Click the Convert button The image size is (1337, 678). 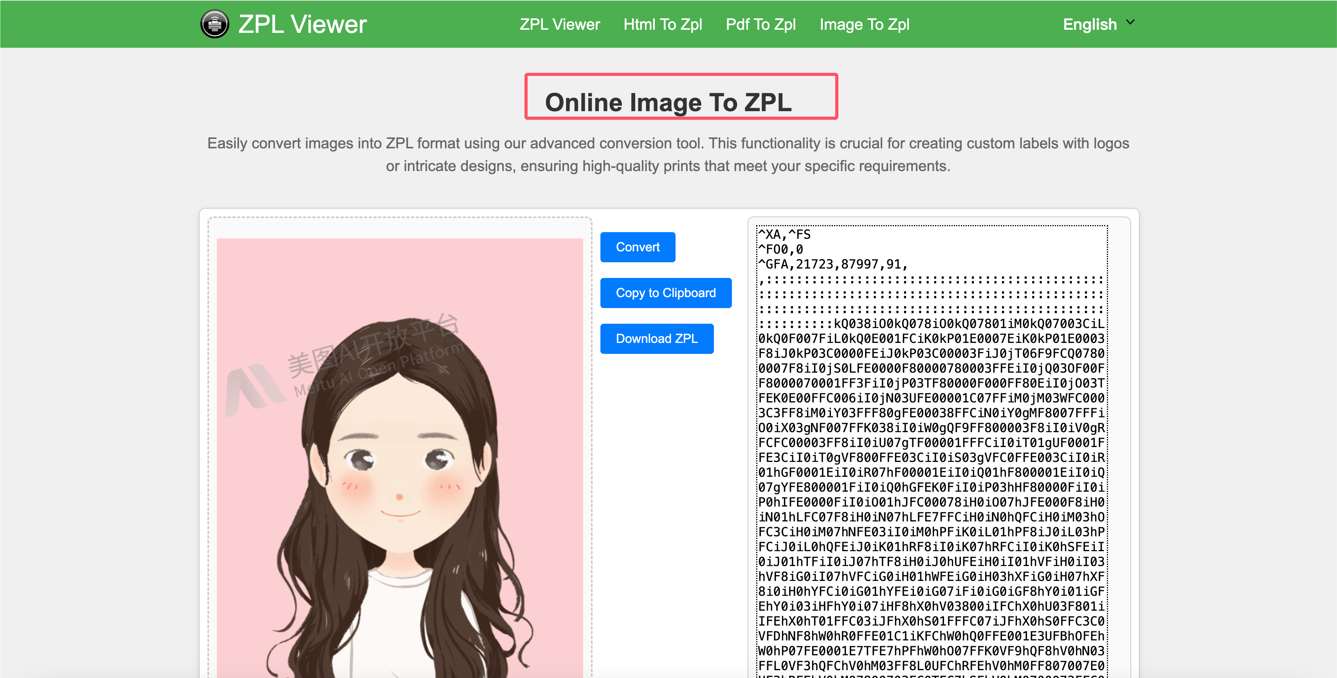point(637,247)
